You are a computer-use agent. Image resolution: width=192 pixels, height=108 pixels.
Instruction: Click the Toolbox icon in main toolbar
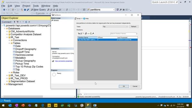tap(124, 10)
